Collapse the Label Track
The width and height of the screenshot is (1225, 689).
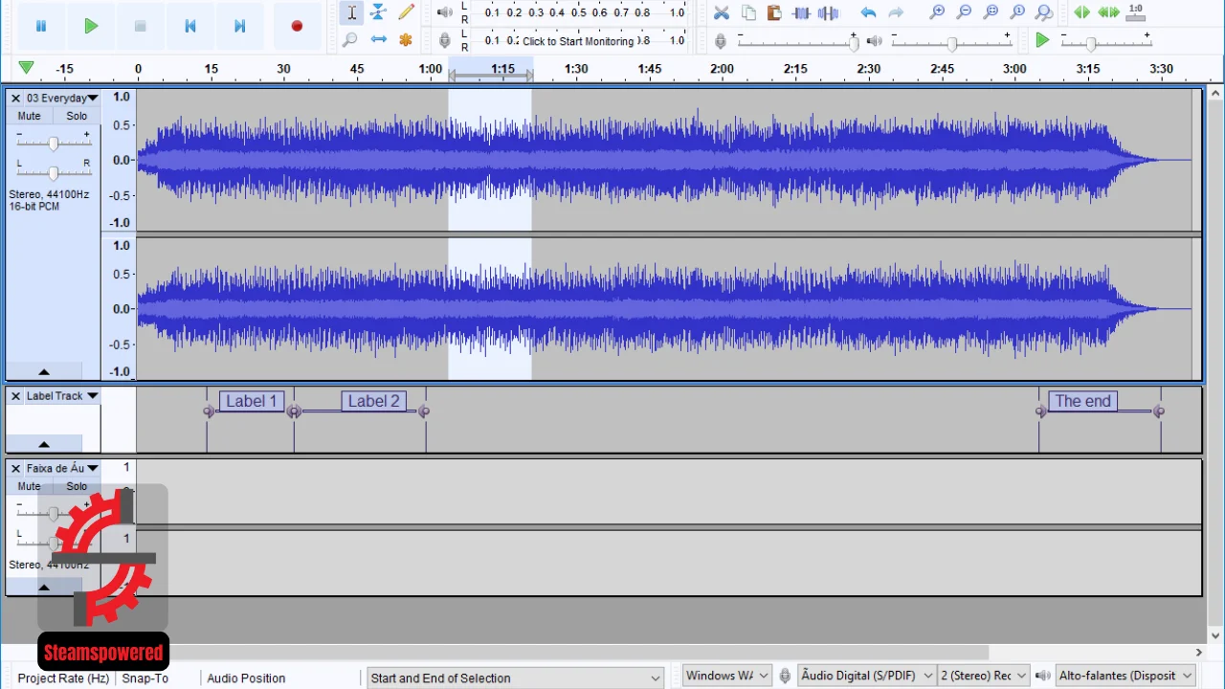pos(44,444)
